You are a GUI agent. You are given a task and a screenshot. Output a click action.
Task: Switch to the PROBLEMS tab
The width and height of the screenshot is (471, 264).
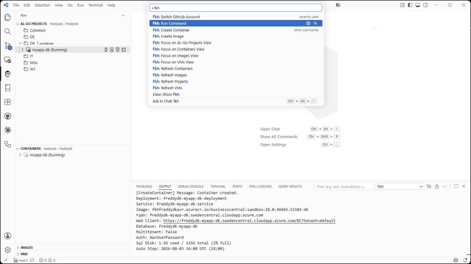tap(144, 186)
